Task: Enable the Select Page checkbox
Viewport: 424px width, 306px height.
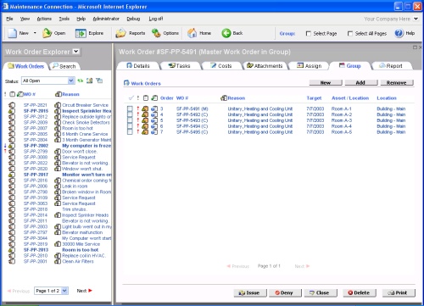Action: pos(309,34)
